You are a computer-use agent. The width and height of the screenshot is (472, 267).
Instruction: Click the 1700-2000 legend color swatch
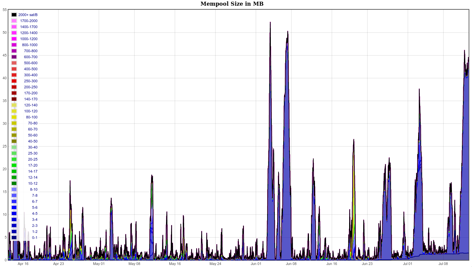pos(14,21)
